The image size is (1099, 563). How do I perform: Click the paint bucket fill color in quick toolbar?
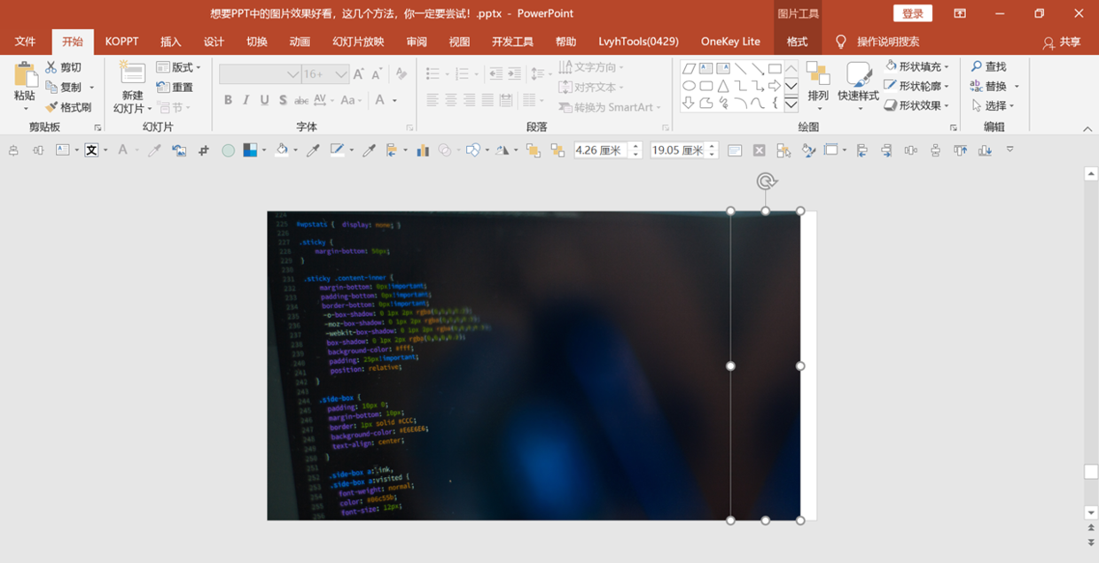tap(282, 150)
